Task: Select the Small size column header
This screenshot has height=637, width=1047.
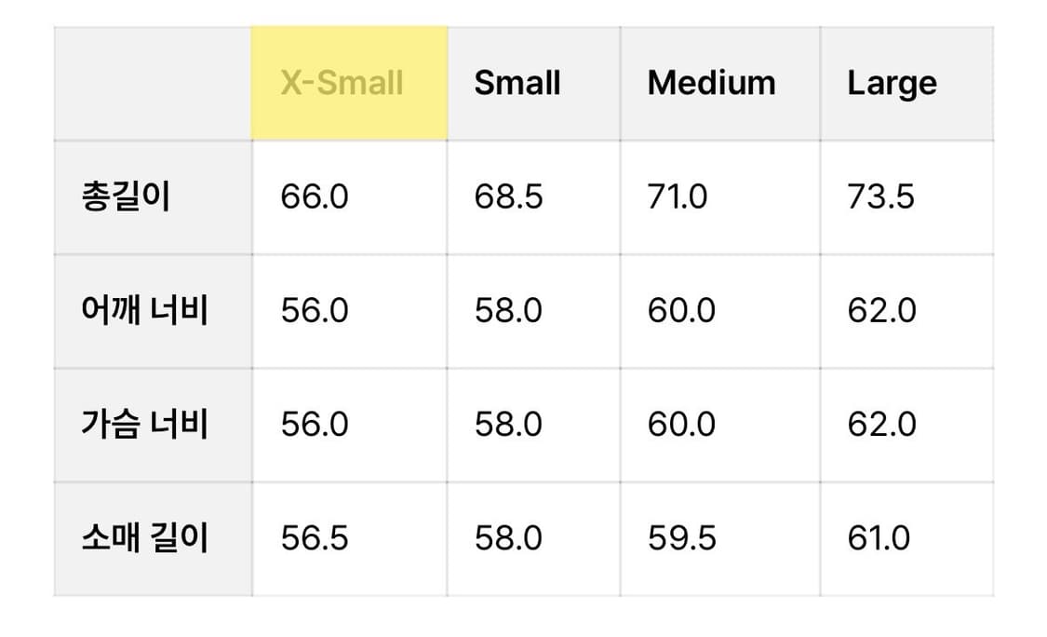Action: 517,83
